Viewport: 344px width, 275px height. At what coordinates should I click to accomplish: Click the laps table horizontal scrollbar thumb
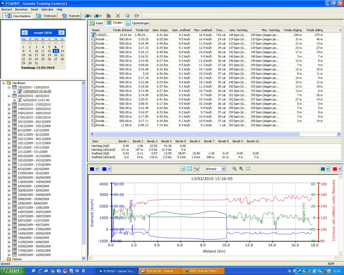click(x=197, y=134)
